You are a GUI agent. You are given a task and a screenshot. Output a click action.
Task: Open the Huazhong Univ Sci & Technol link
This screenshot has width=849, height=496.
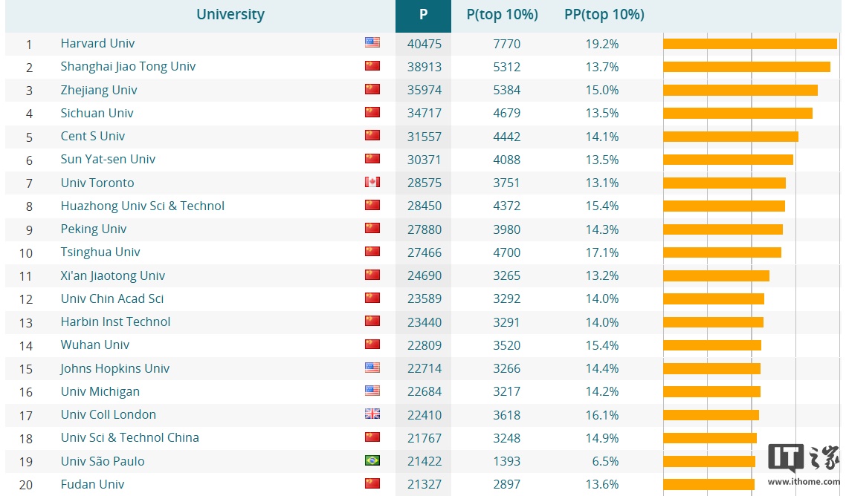click(x=143, y=206)
